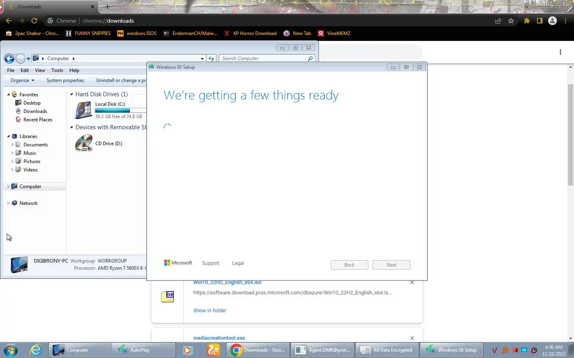Image resolution: width=574 pixels, height=358 pixels.
Task: Open 2pac Shakur bookmark
Action: (33, 33)
